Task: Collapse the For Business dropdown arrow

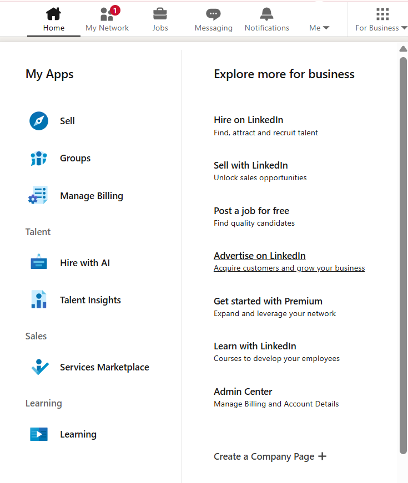Action: [x=404, y=28]
